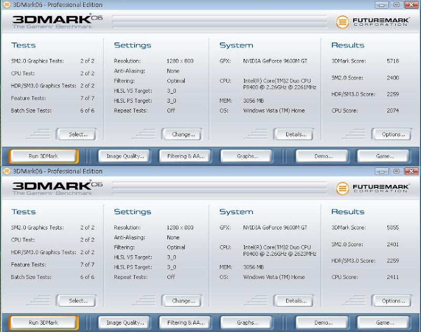The width and height of the screenshot is (421, 332).
Task: Launch Demo... in upper window
Action: 323,156
